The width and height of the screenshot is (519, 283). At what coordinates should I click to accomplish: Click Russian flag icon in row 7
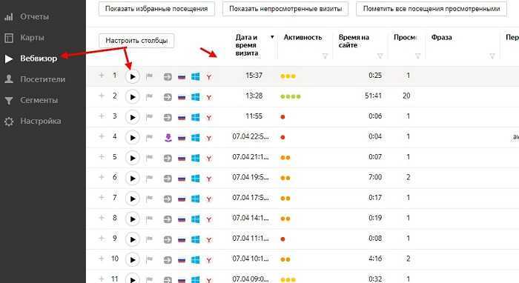tap(182, 199)
